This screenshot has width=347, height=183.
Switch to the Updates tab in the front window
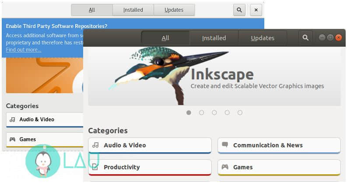(263, 38)
